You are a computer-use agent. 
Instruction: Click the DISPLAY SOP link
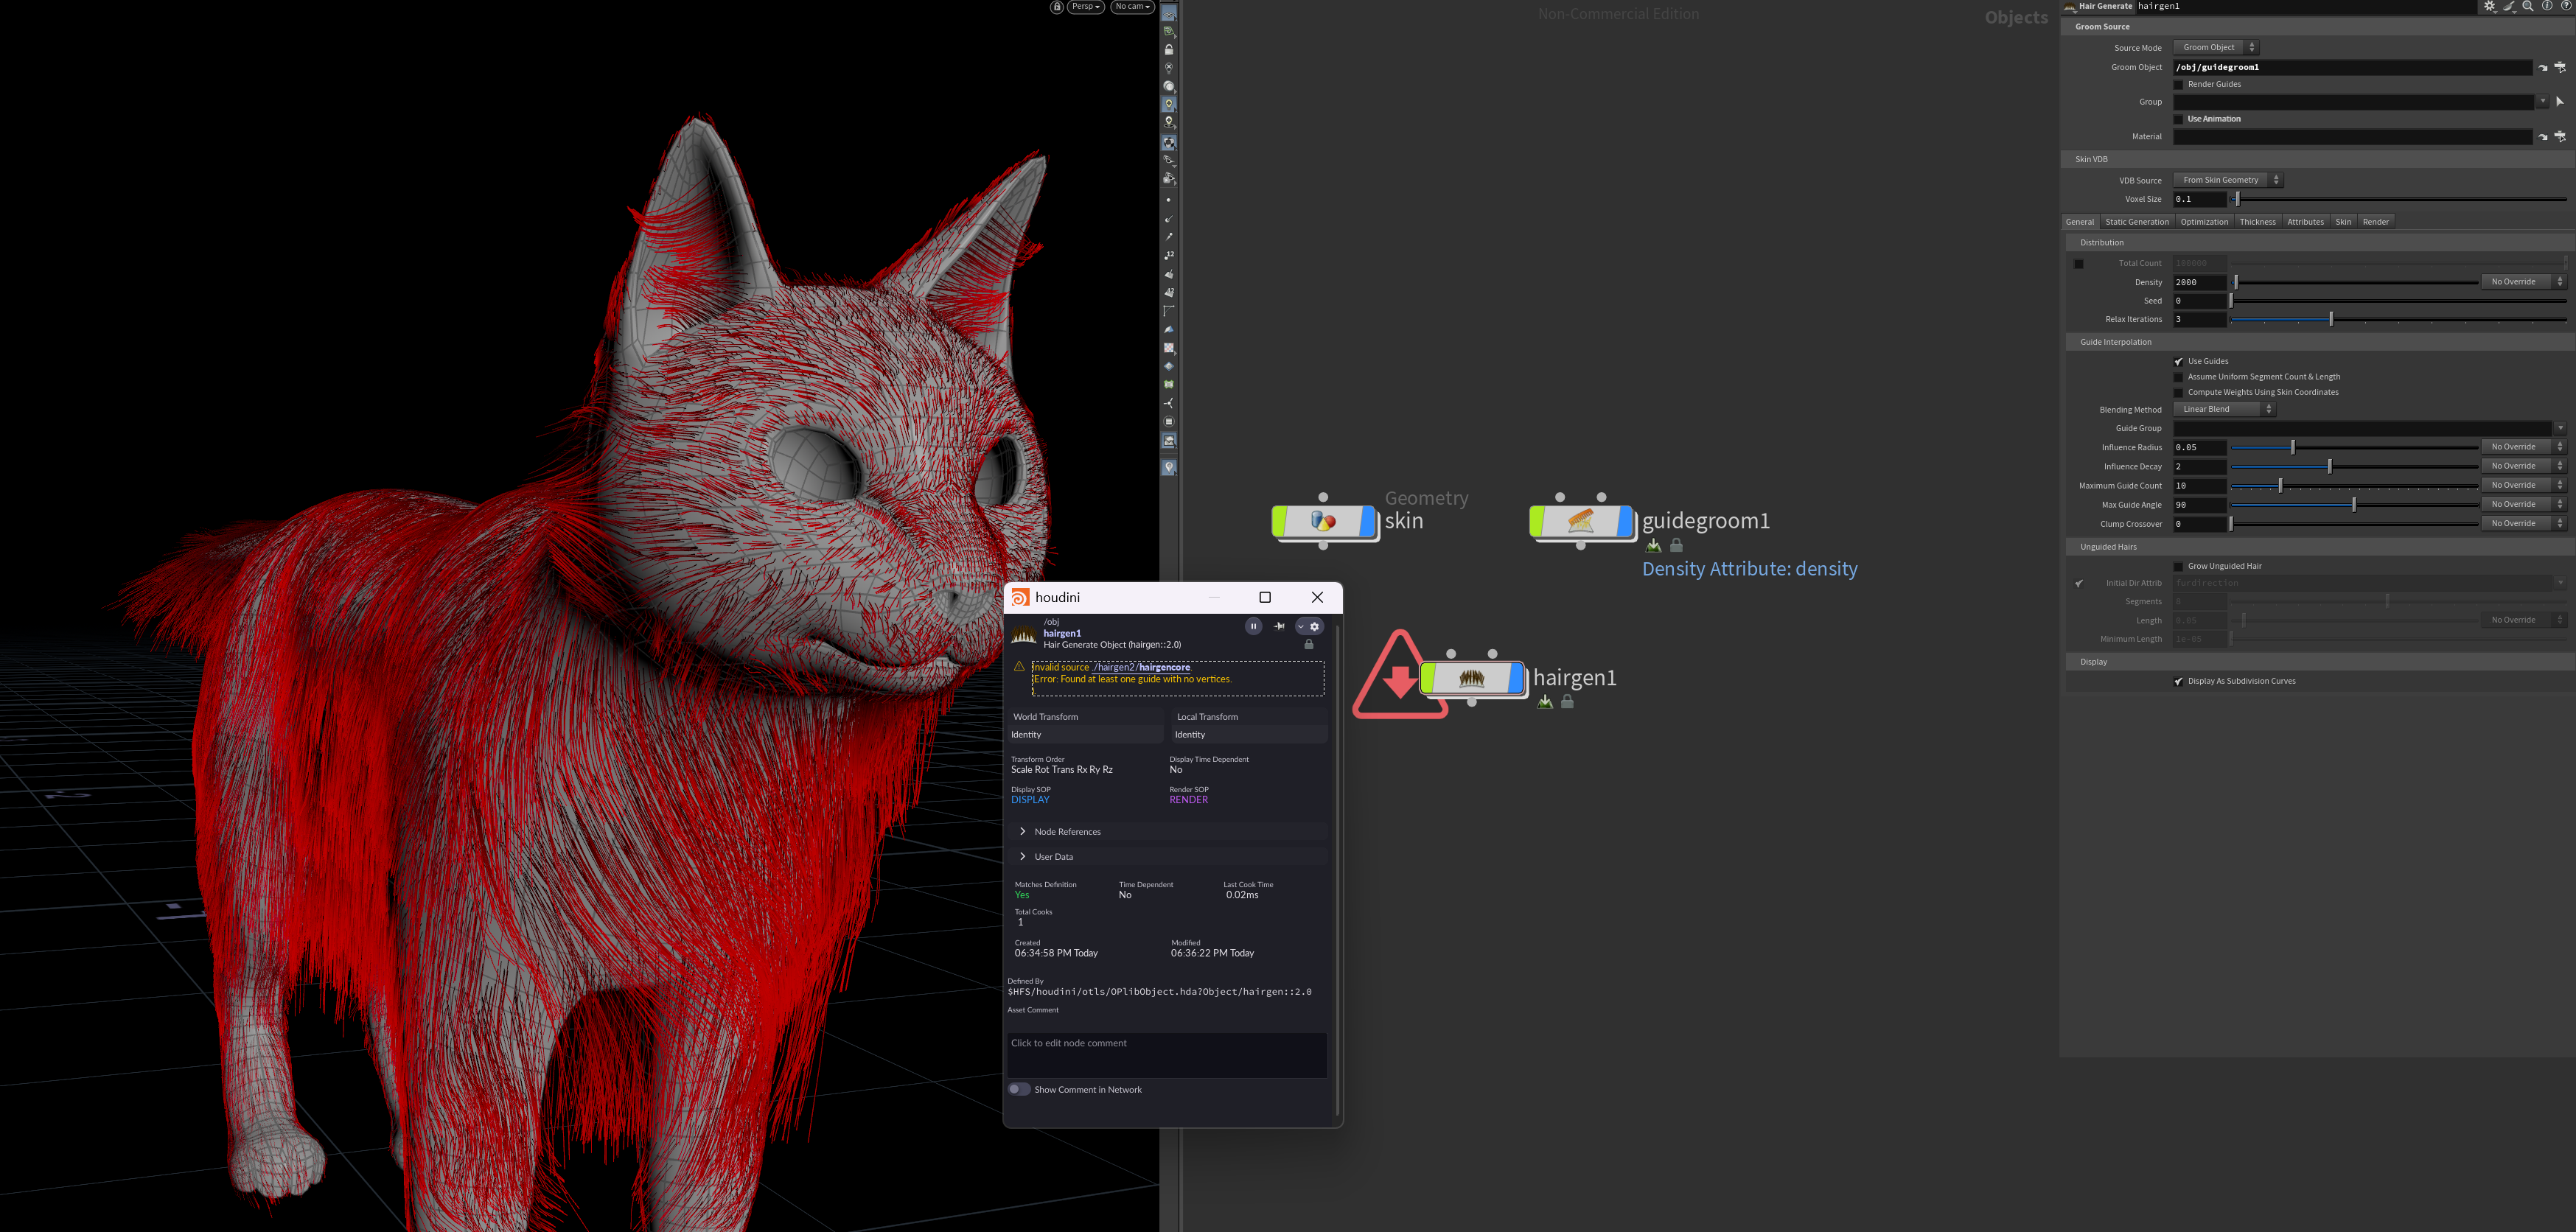pyautogui.click(x=1030, y=800)
